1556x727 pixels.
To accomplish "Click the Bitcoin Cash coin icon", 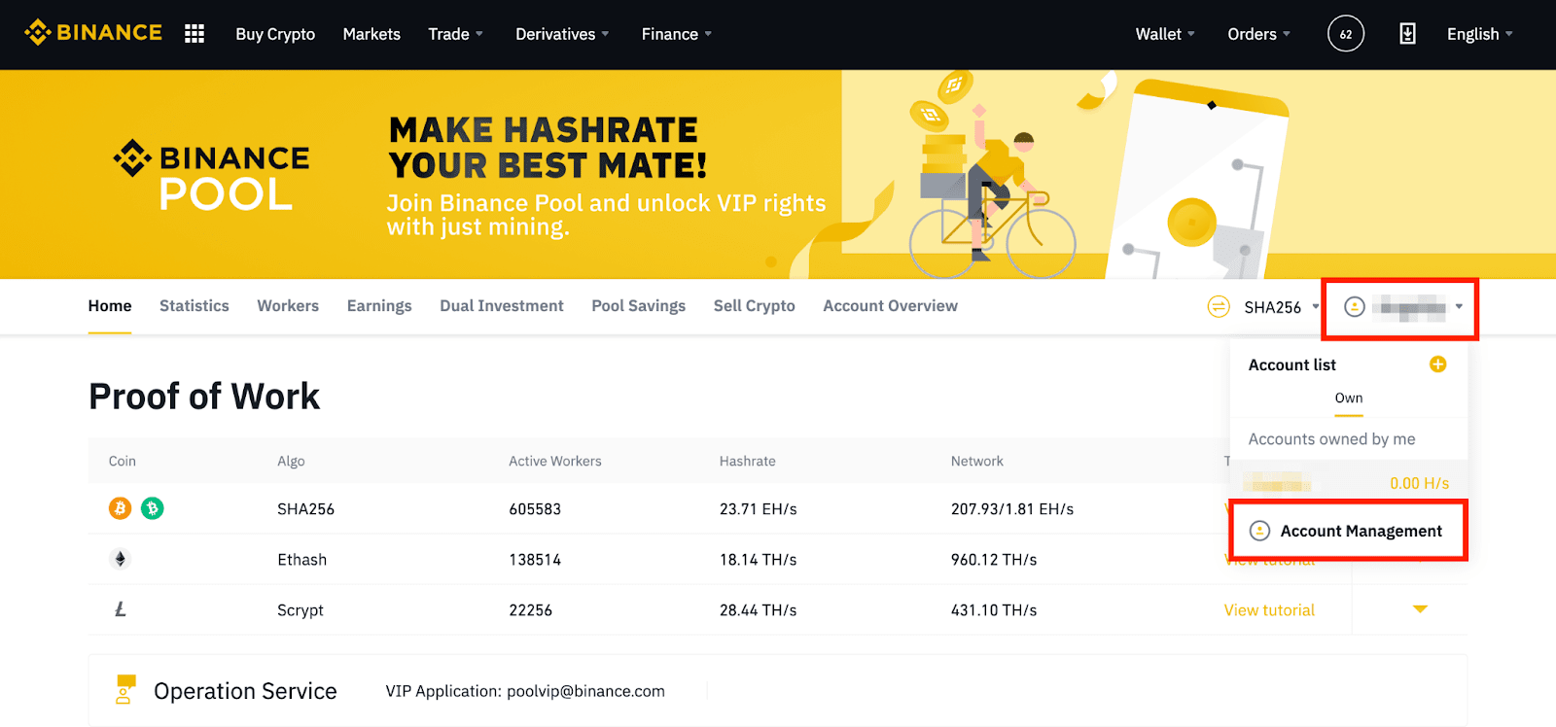I will click(153, 508).
